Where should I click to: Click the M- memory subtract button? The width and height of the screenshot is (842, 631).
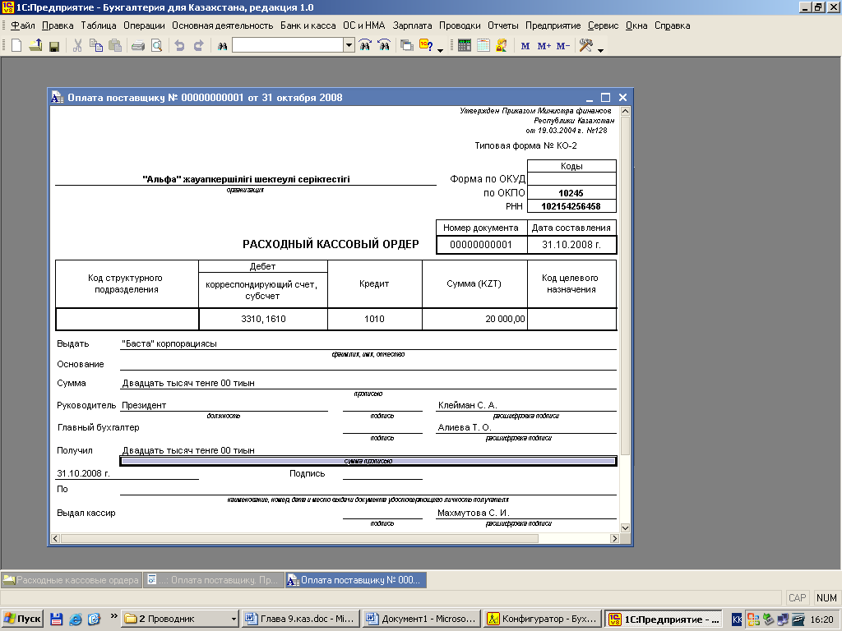tap(562, 46)
